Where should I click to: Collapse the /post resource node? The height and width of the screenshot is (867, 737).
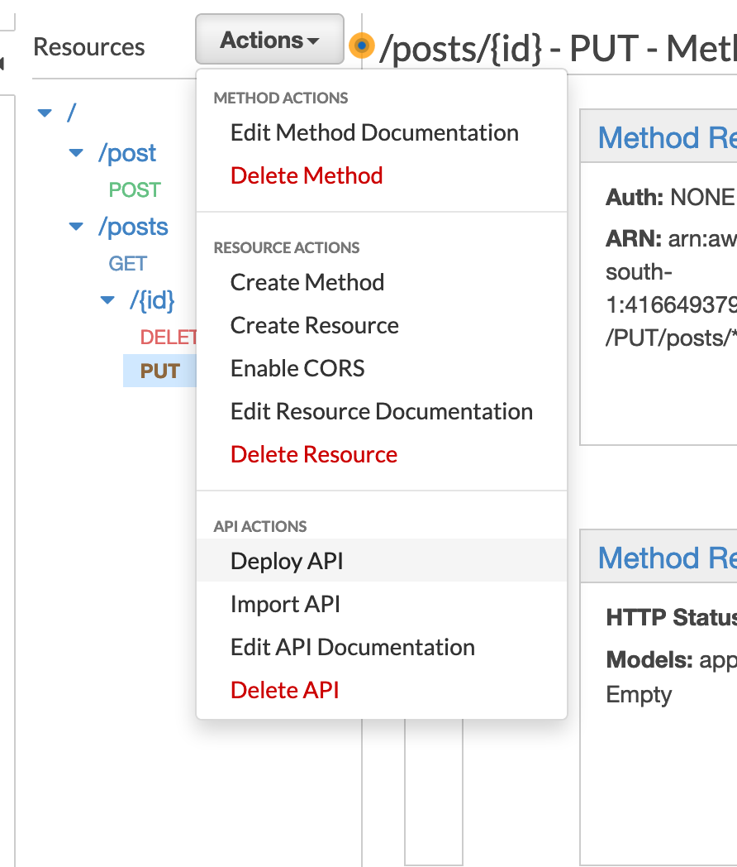(x=76, y=153)
